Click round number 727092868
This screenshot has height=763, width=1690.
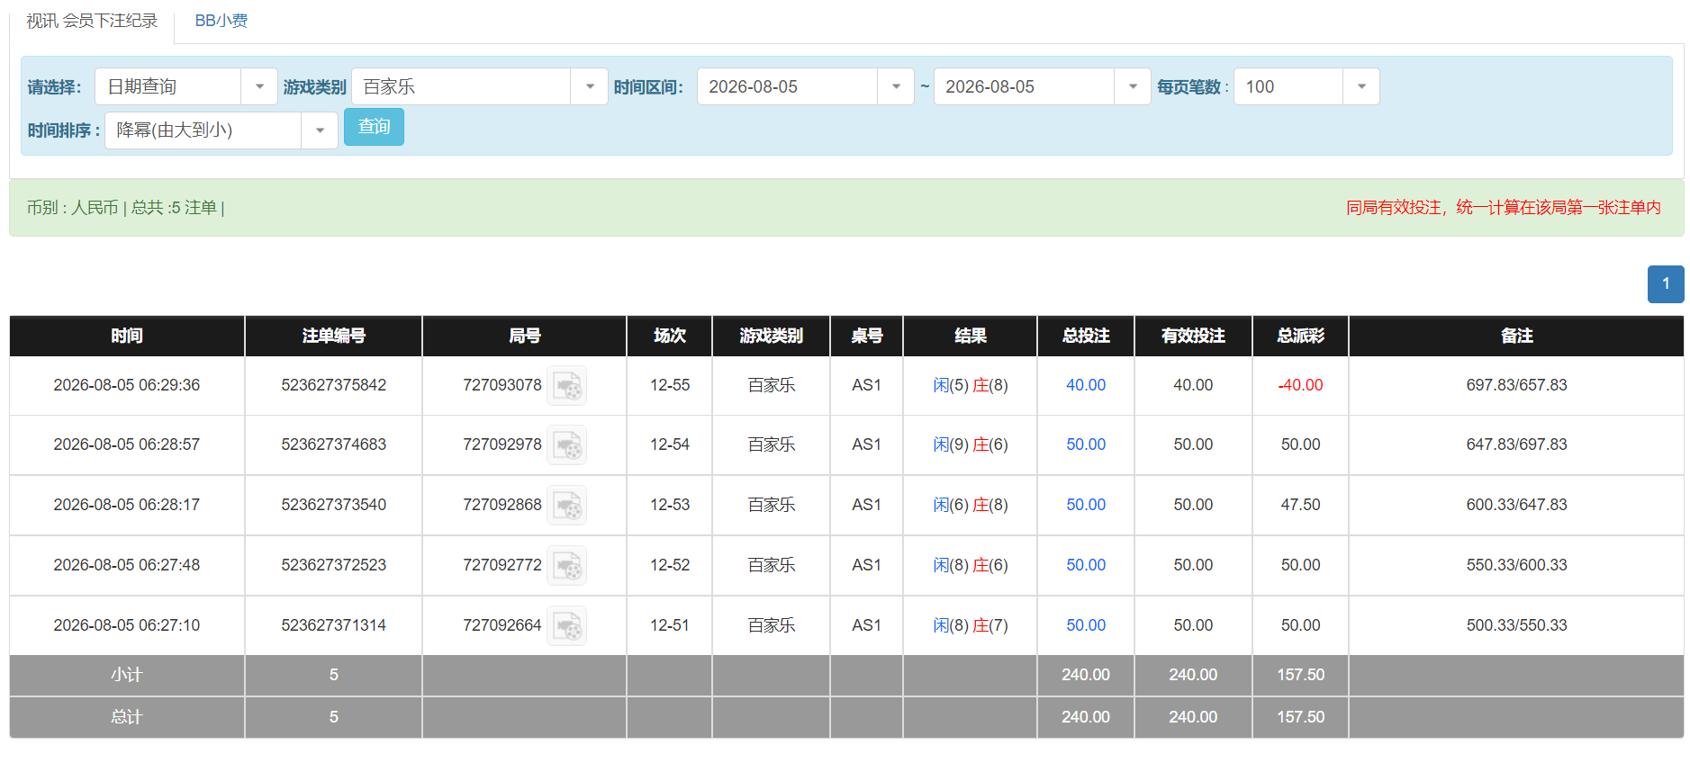502,505
